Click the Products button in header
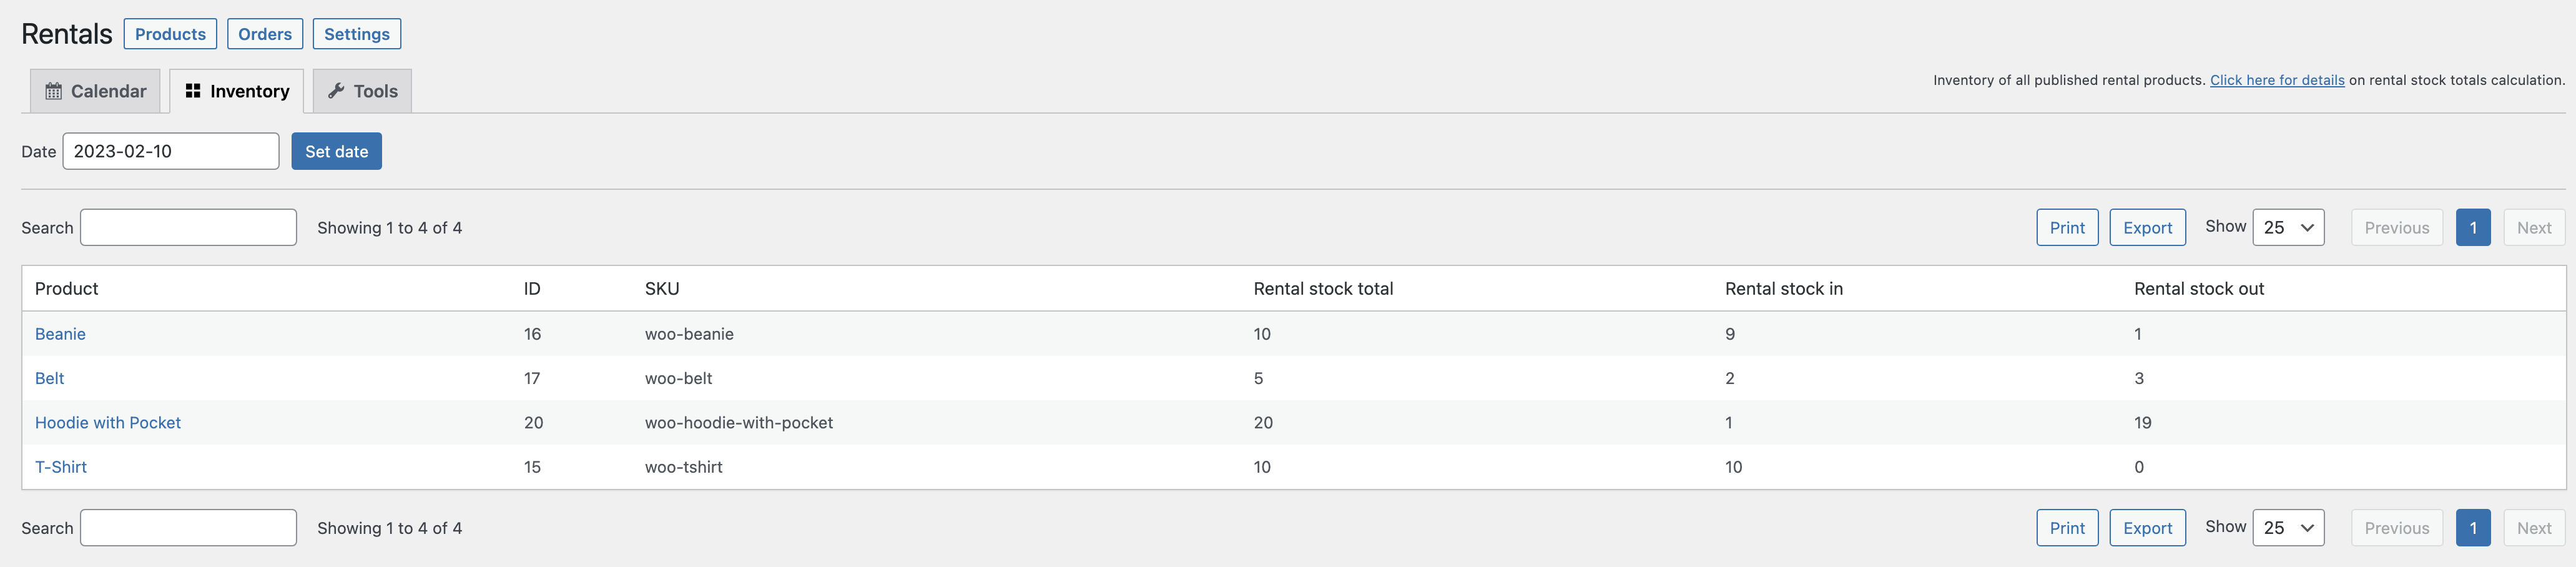Viewport: 2576px width, 567px height. click(170, 34)
